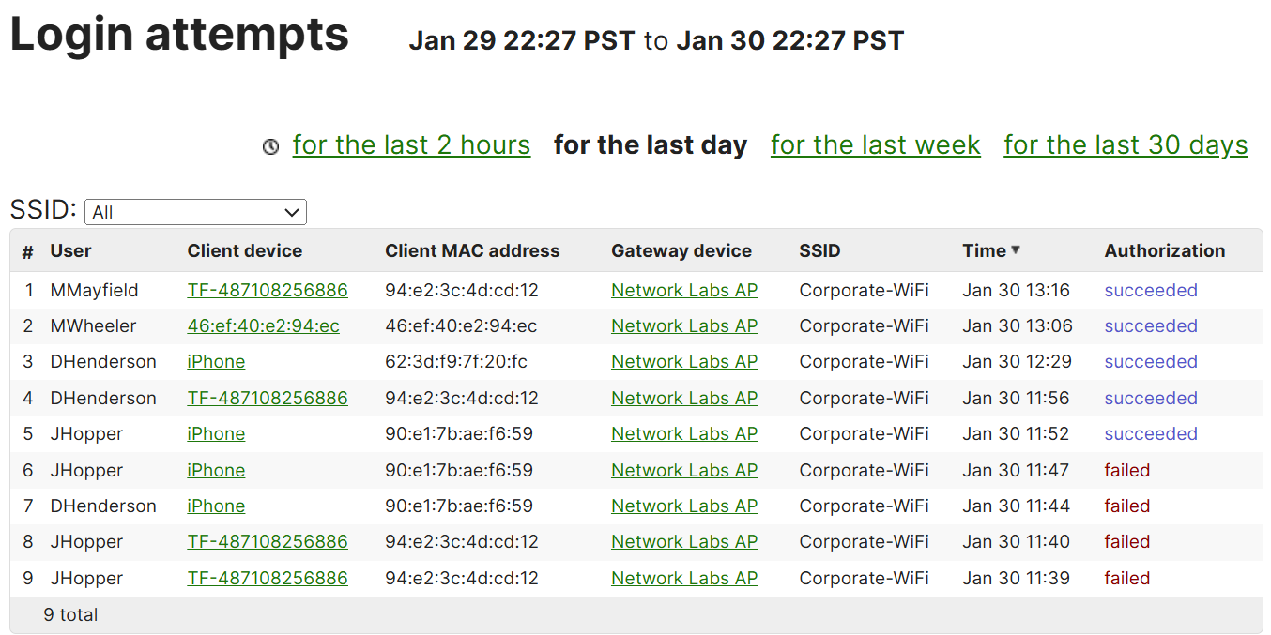Sort by Client MAC address header
This screenshot has height=635, width=1271.
(x=472, y=250)
